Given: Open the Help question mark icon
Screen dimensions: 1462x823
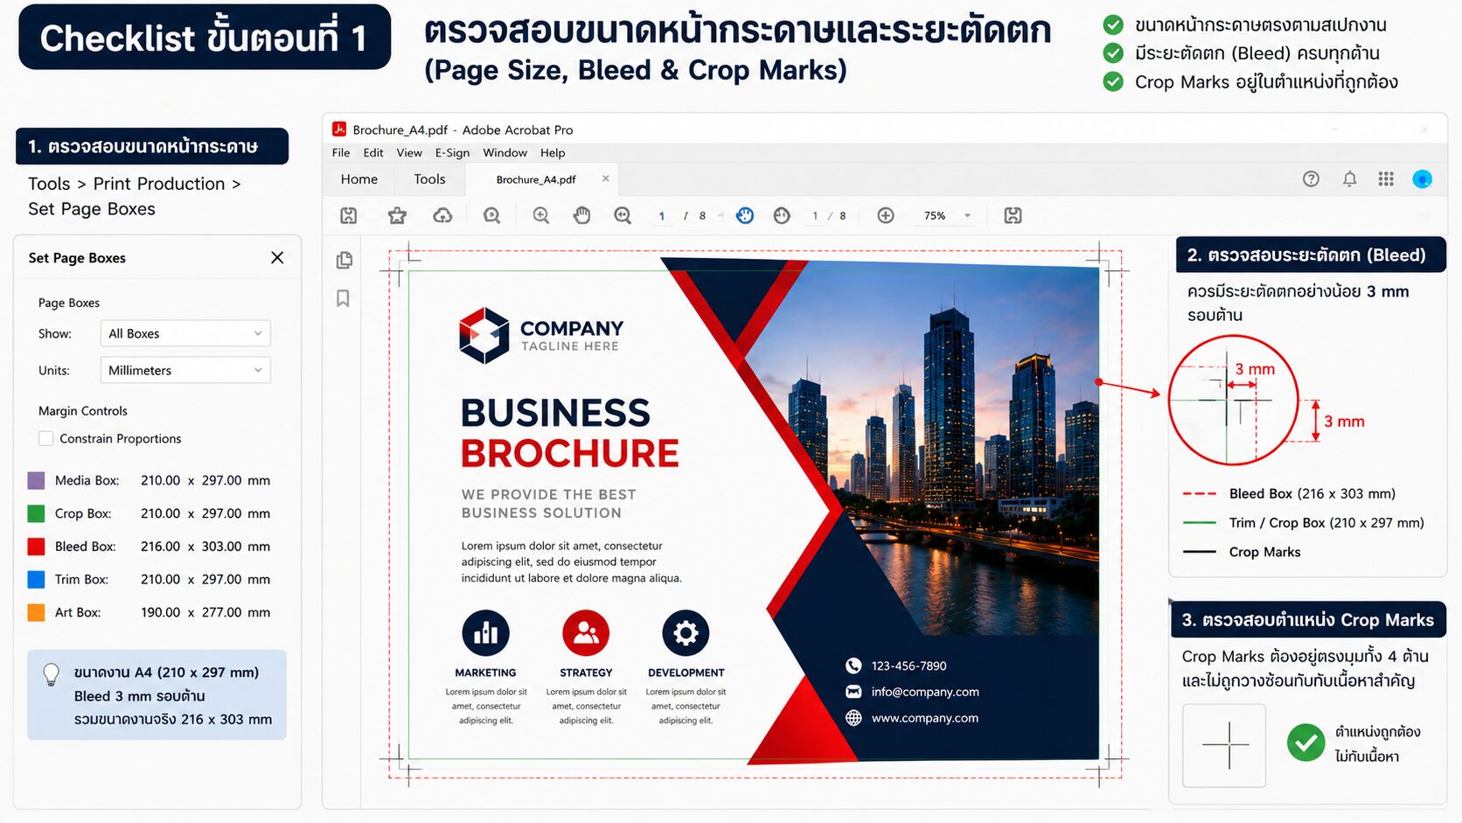Looking at the screenshot, I should [x=1311, y=178].
